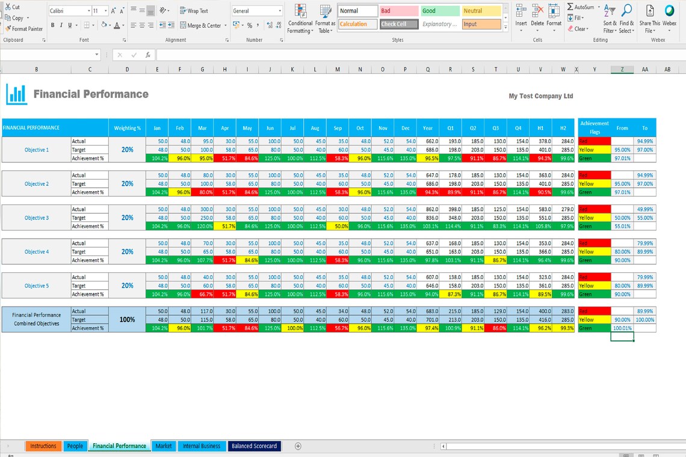Expand the Fill Color dropdown arrow

[109, 24]
